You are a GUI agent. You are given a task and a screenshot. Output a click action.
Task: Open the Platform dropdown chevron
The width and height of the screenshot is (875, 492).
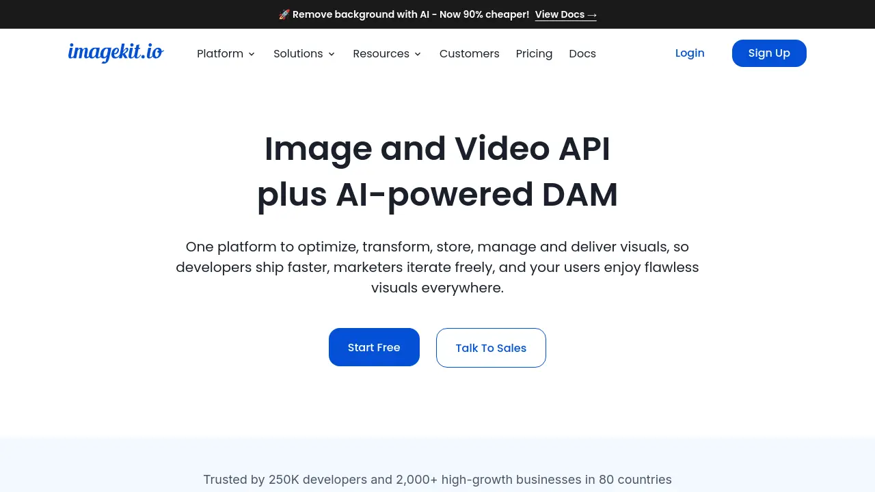pyautogui.click(x=252, y=54)
